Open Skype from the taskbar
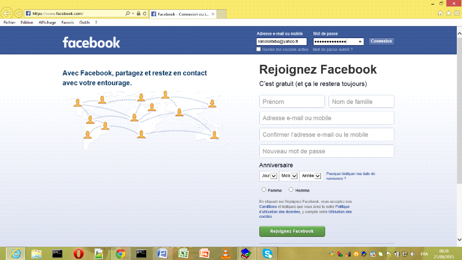 267,253
